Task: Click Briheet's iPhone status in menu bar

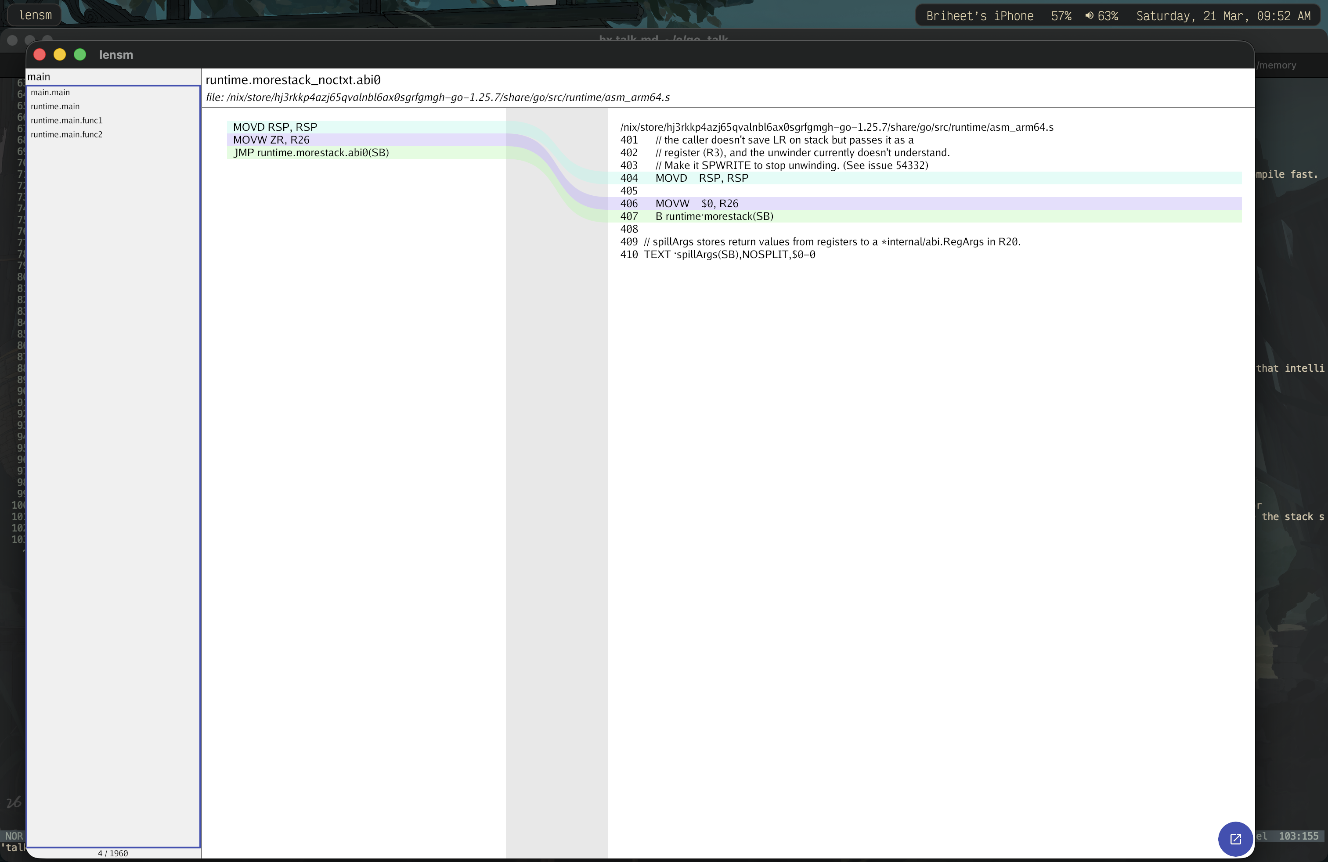Action: coord(979,16)
